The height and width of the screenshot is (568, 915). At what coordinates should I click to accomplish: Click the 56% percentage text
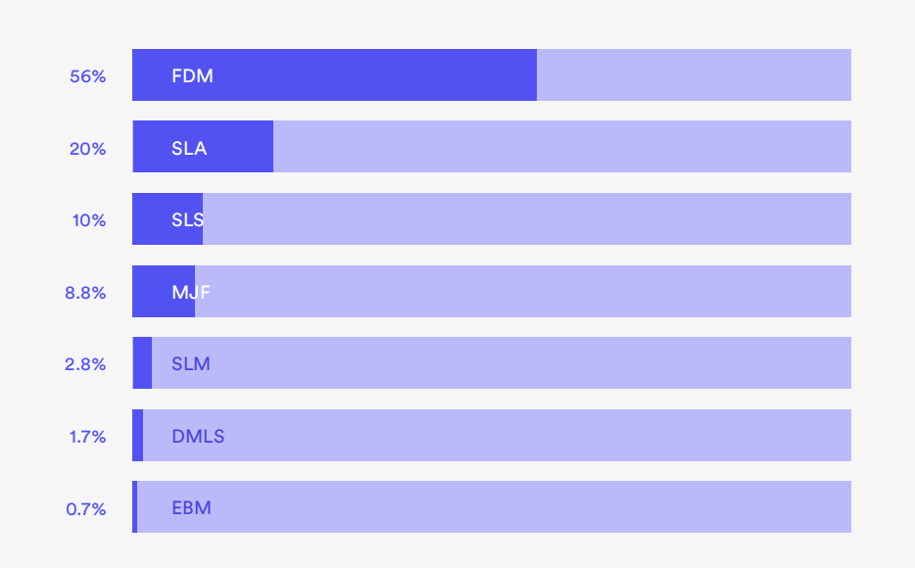tap(87, 75)
